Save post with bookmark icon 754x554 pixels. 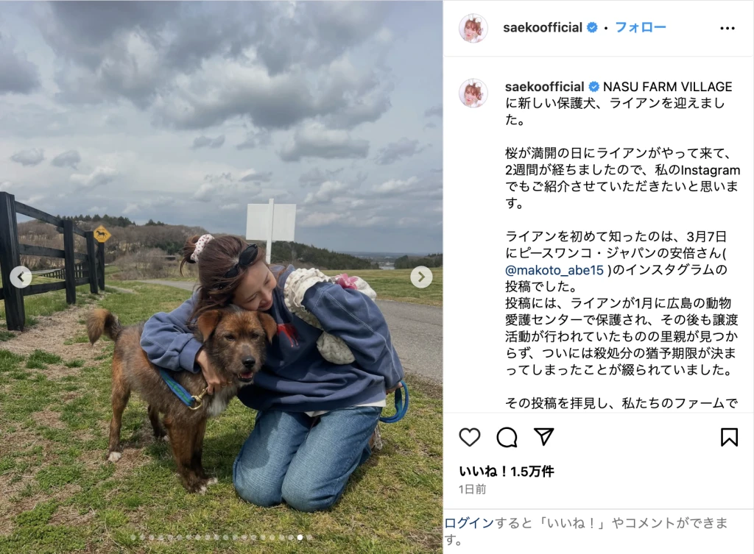pos(729,437)
